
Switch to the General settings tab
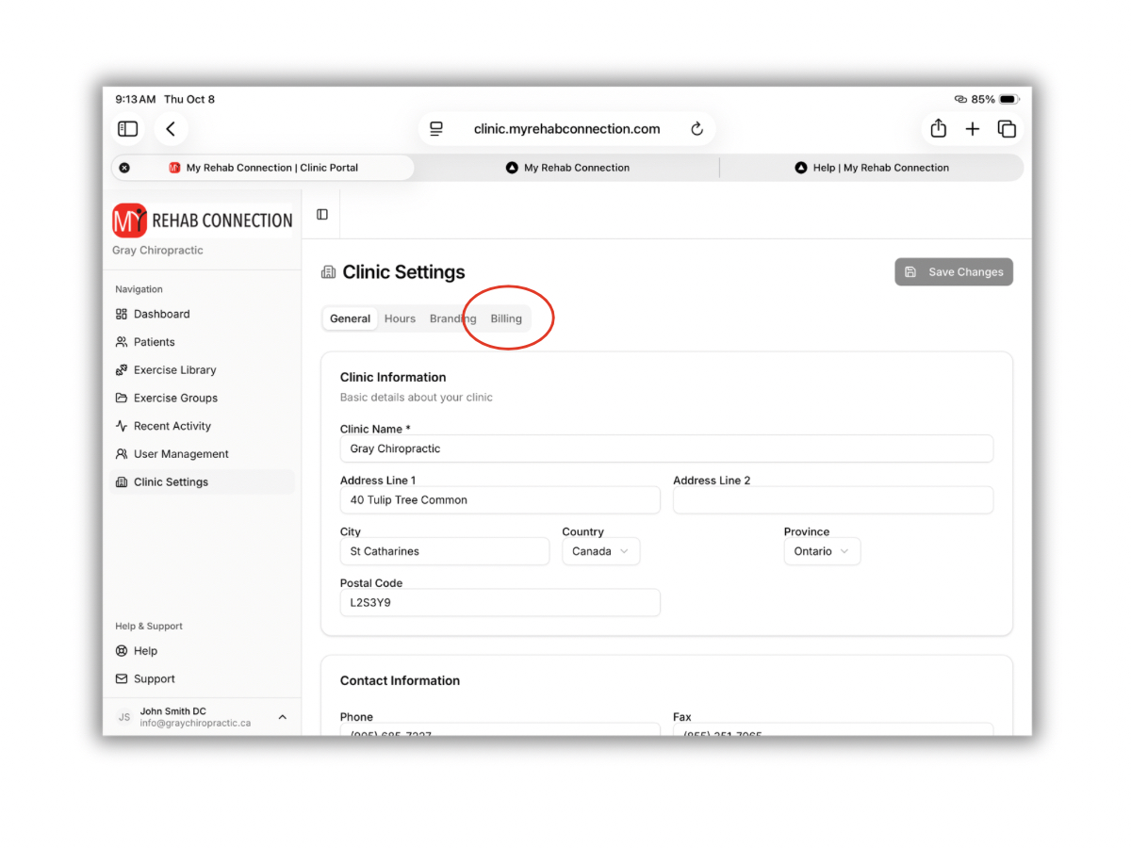coord(350,318)
